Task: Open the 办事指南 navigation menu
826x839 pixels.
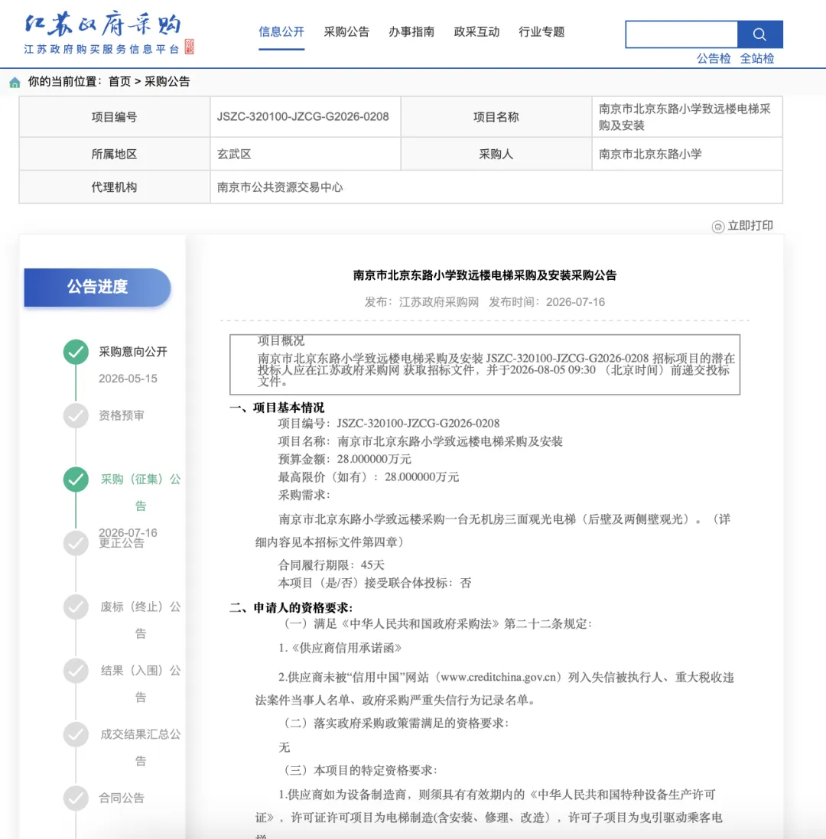Action: point(411,32)
